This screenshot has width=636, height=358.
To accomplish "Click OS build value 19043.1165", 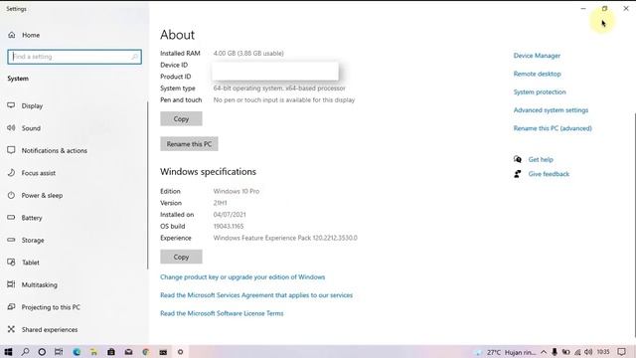I will 229,226.
